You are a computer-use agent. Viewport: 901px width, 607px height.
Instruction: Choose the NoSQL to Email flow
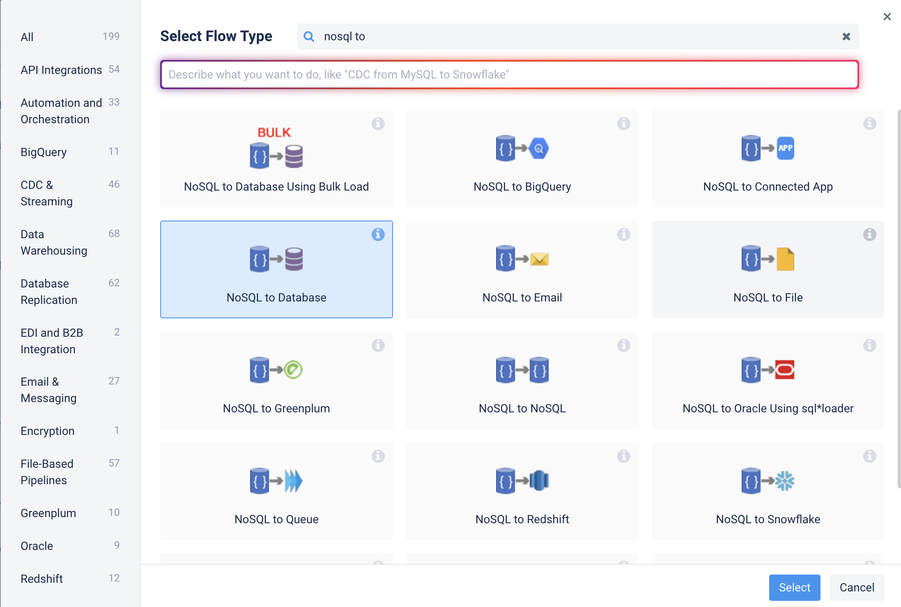point(522,269)
